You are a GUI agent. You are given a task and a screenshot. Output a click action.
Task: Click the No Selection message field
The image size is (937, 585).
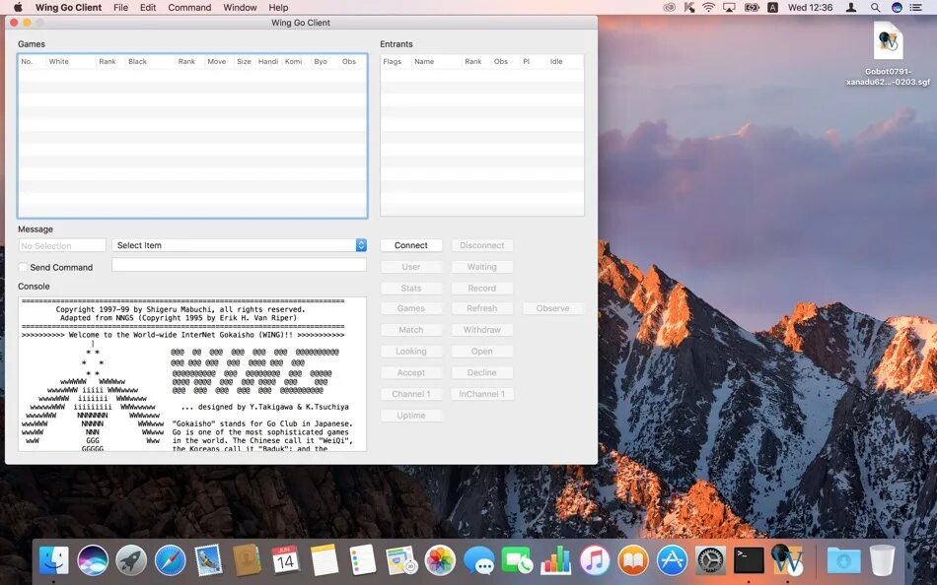pyautogui.click(x=62, y=245)
